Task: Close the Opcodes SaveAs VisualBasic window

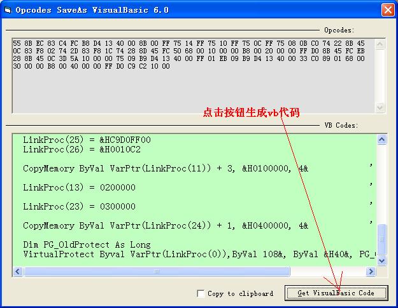Action: pyautogui.click(x=387, y=10)
